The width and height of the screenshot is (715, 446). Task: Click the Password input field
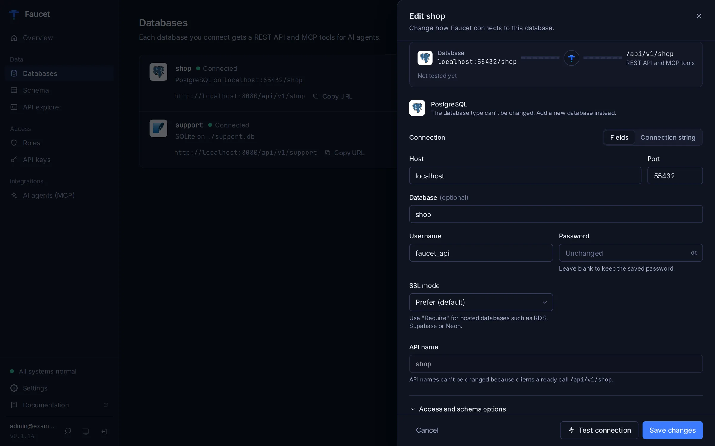point(631,253)
